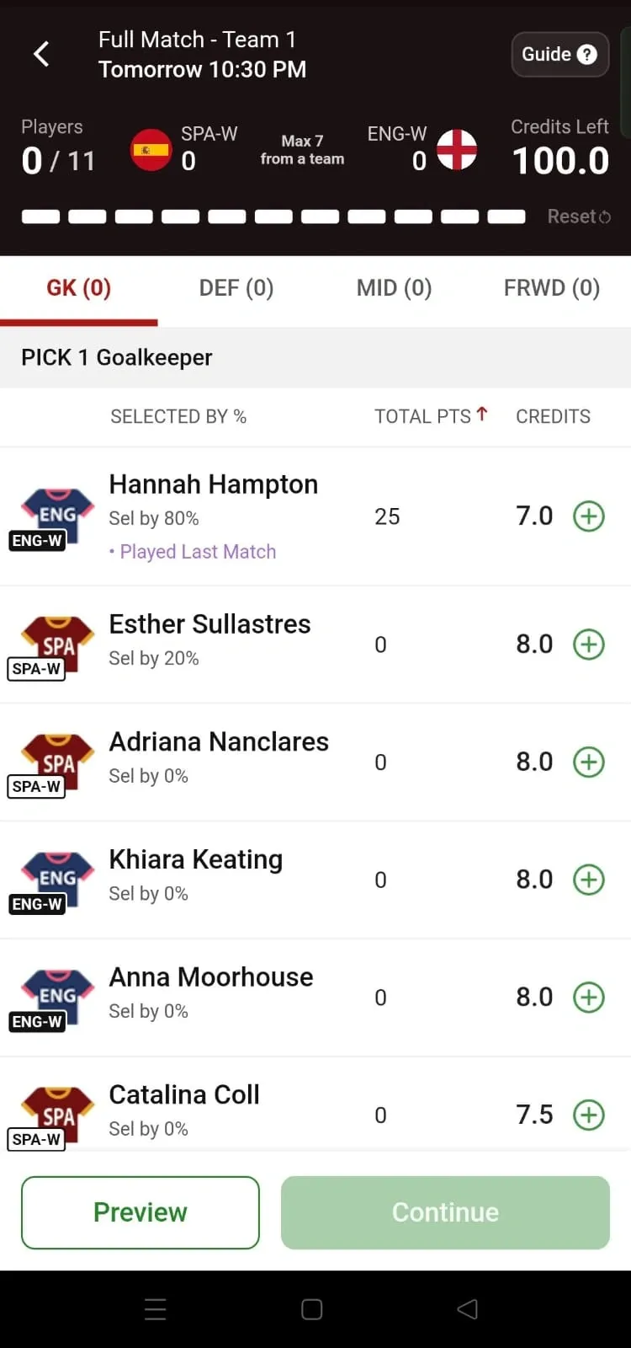Switch to the DEF tab

tap(236, 288)
